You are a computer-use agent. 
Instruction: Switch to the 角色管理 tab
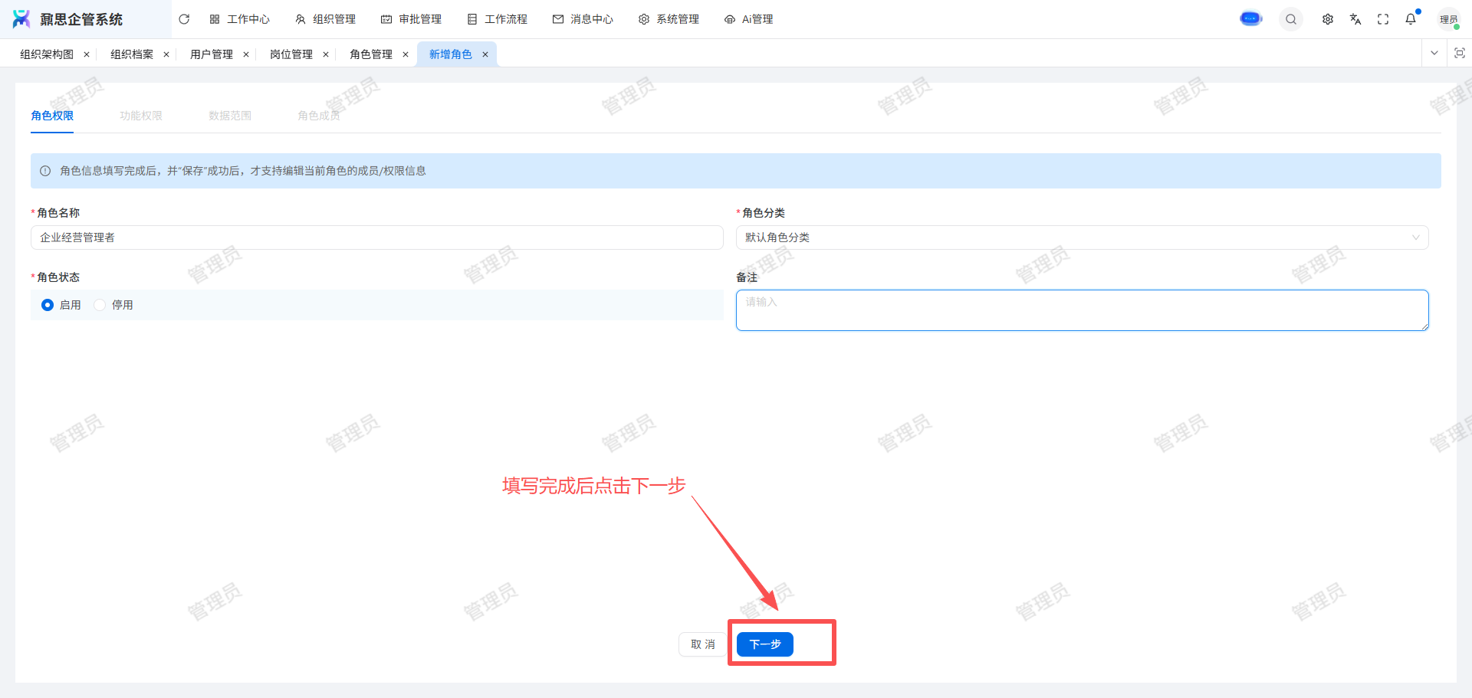pos(371,54)
